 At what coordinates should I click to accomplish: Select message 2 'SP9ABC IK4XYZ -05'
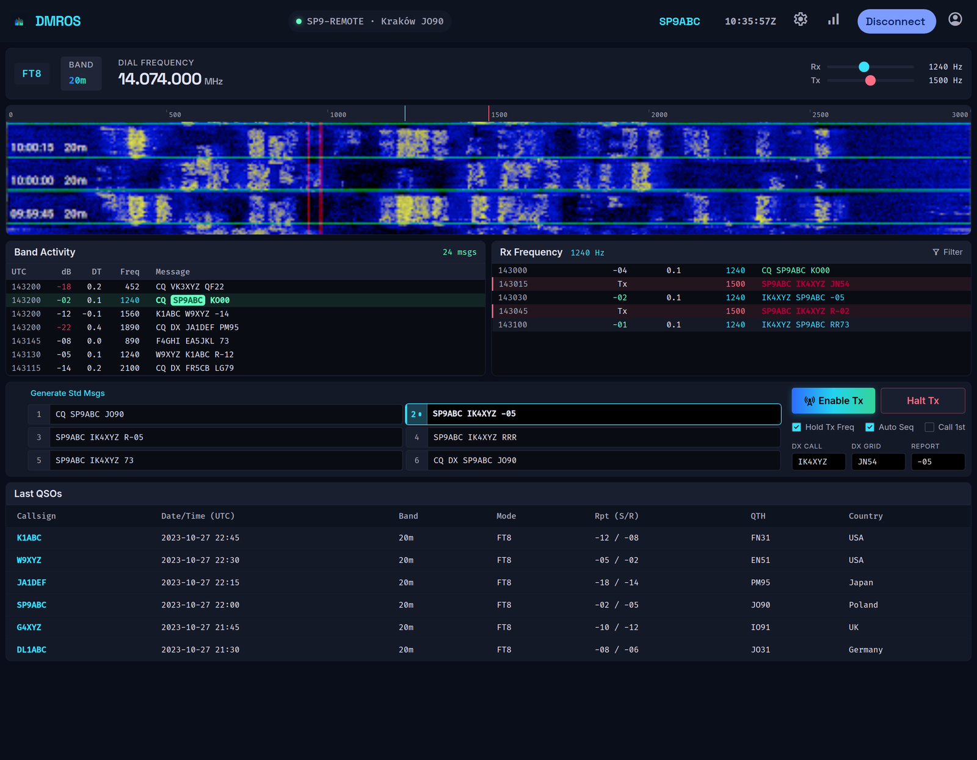coord(594,414)
